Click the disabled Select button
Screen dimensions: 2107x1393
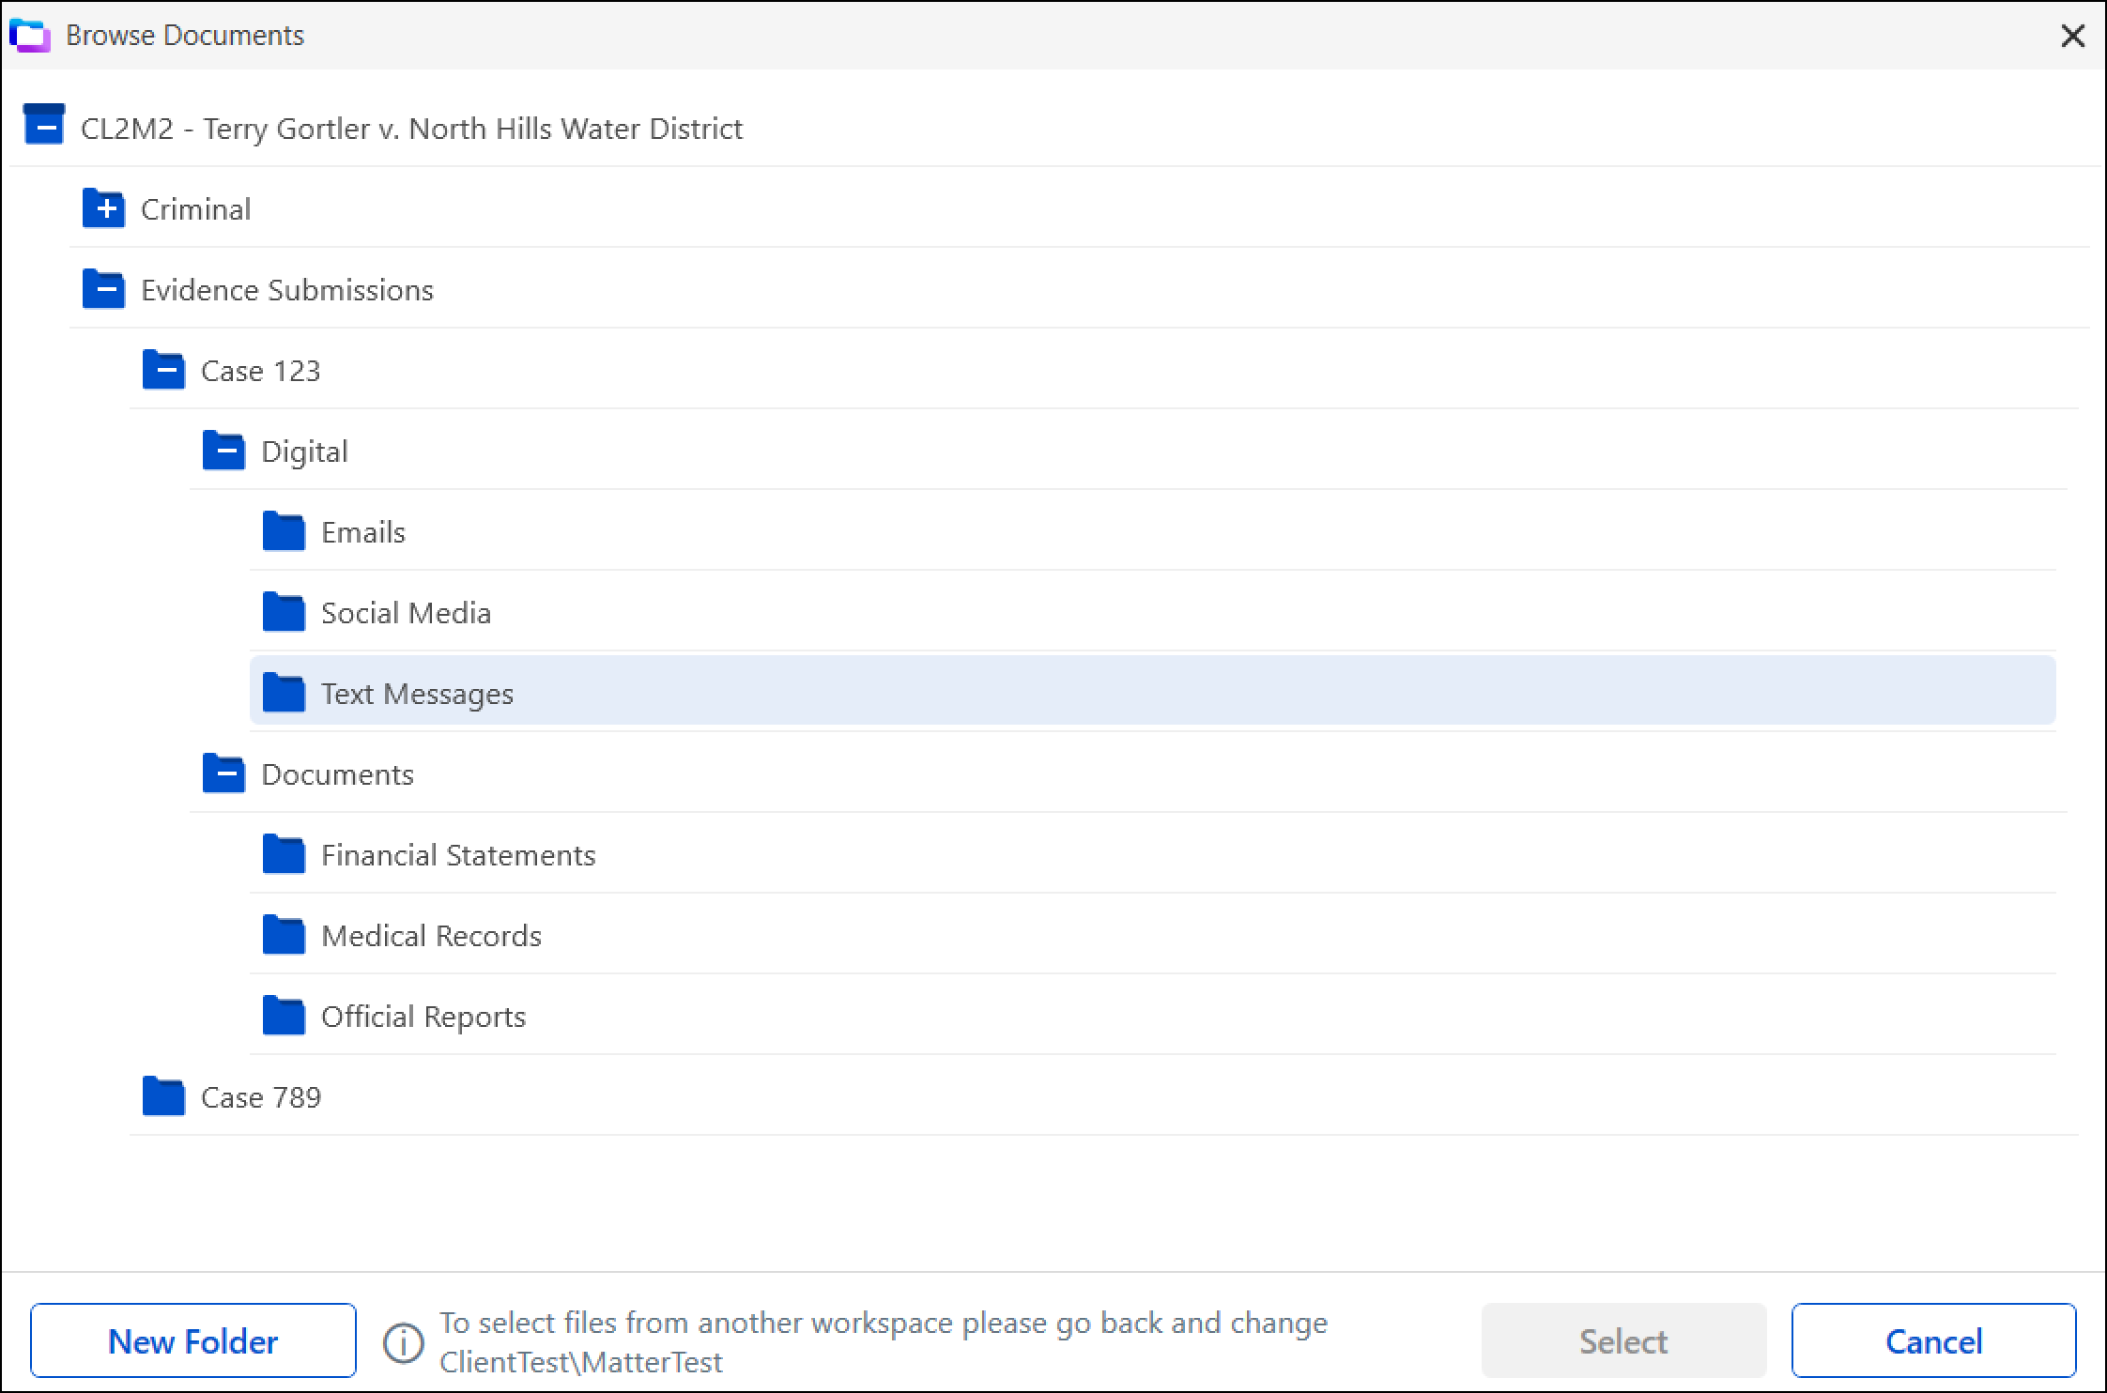pos(1623,1340)
